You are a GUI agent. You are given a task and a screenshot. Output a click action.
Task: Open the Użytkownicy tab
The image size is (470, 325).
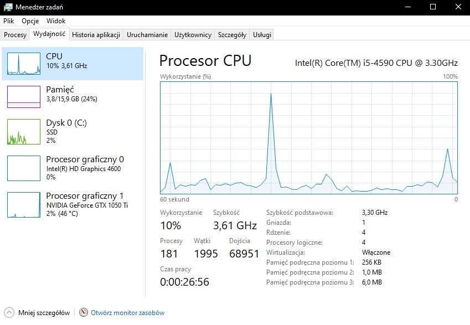point(193,34)
